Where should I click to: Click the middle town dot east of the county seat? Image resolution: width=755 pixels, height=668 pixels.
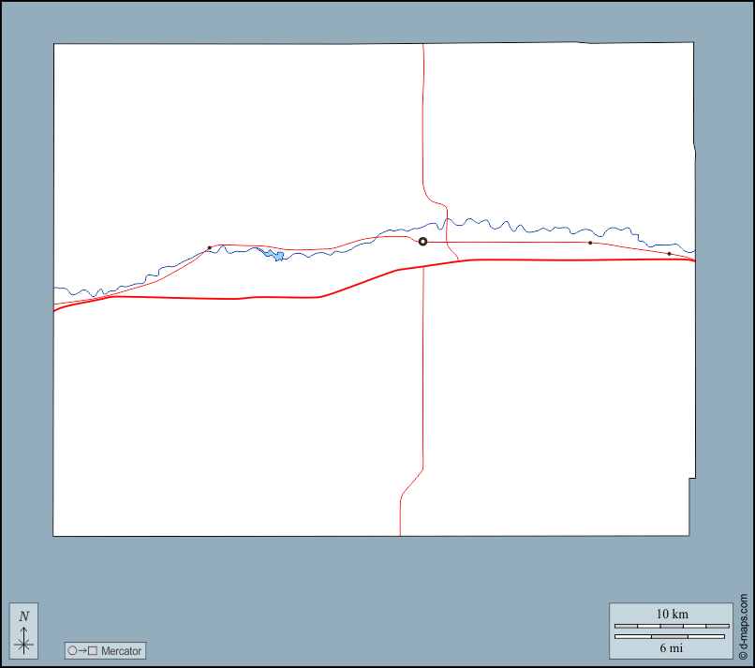coord(590,243)
